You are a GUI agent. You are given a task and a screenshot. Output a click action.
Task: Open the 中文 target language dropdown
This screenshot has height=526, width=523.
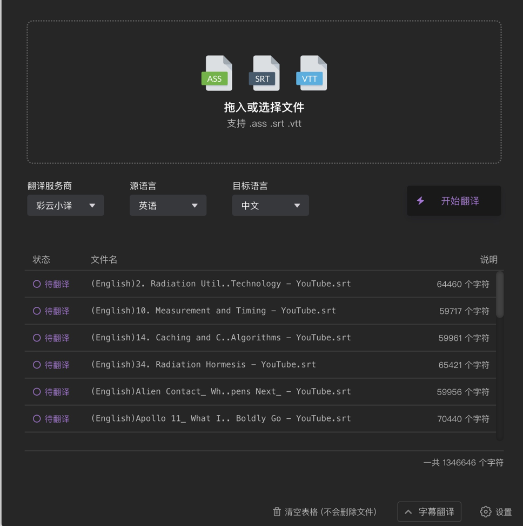point(270,206)
